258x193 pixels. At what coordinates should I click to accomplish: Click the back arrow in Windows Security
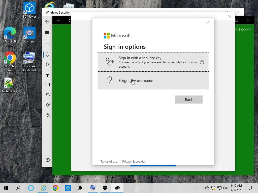coord(47,21)
